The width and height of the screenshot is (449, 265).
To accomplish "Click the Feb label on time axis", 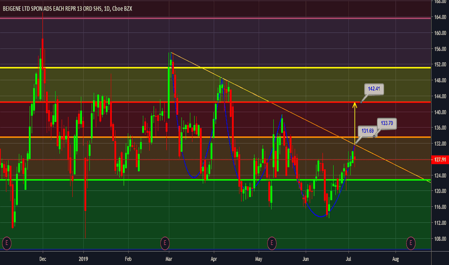I will [x=128, y=259].
